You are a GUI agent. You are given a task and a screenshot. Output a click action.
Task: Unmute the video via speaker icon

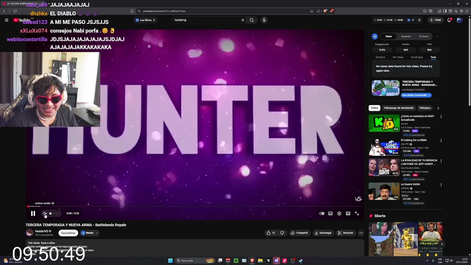tap(45, 213)
